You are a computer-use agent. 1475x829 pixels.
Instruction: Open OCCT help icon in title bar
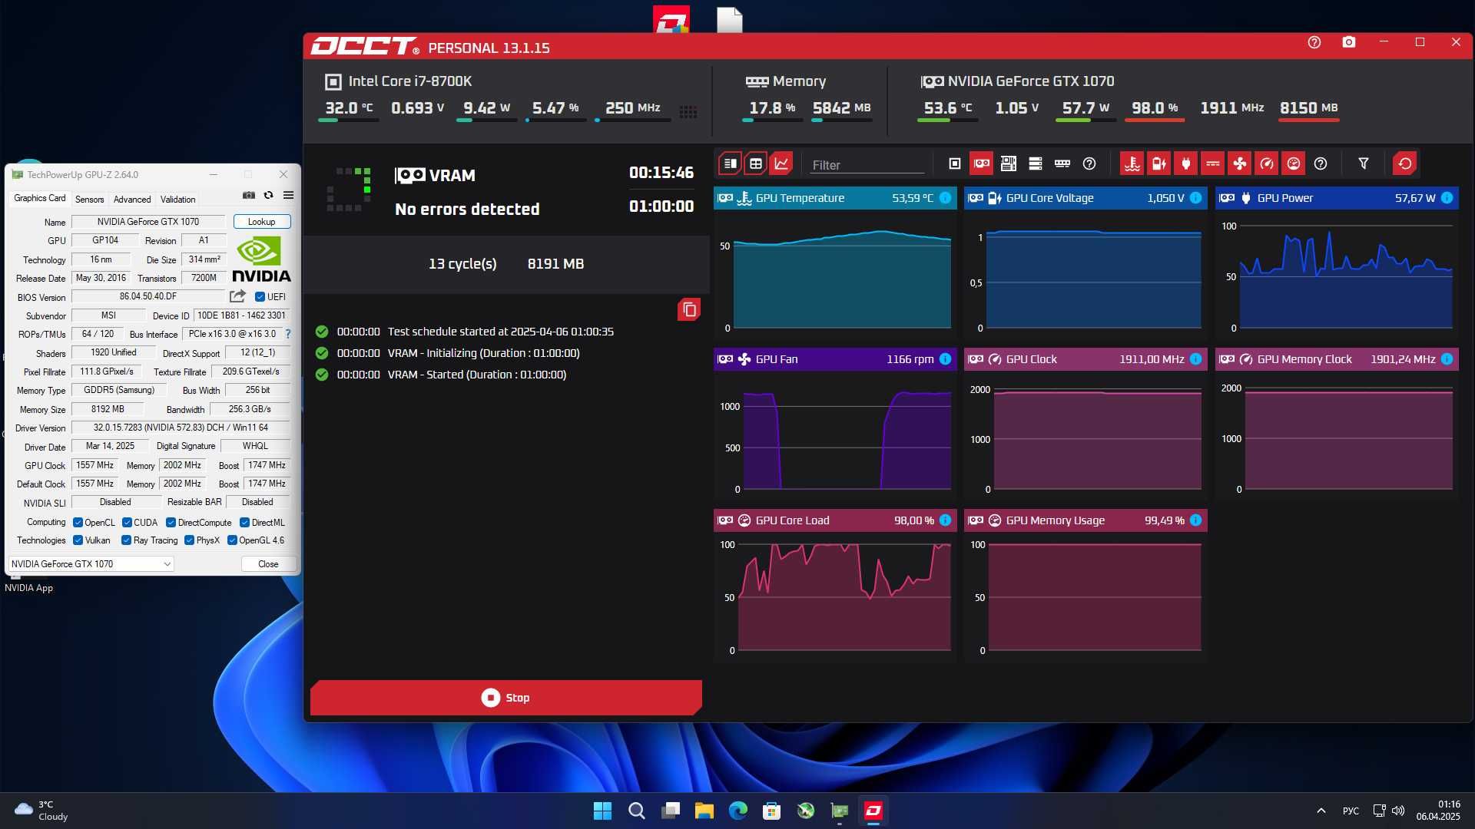click(1314, 42)
